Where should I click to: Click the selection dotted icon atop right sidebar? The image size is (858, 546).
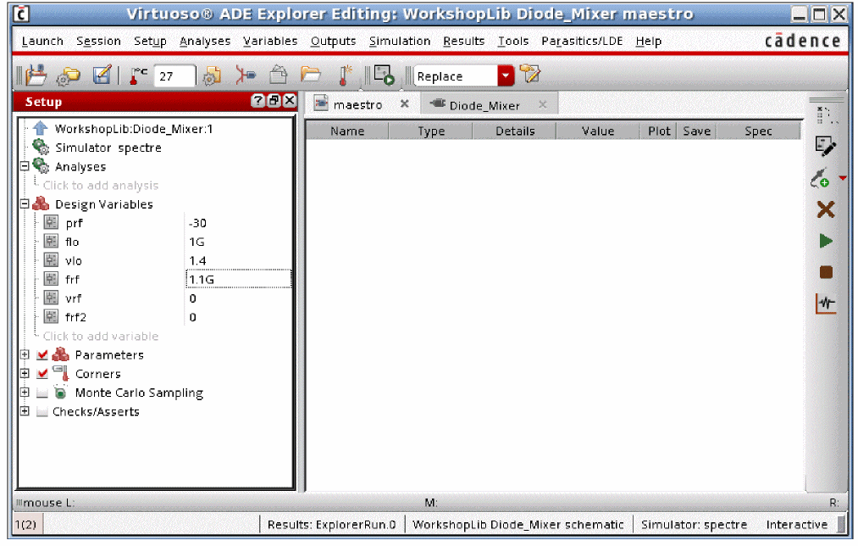click(x=826, y=115)
